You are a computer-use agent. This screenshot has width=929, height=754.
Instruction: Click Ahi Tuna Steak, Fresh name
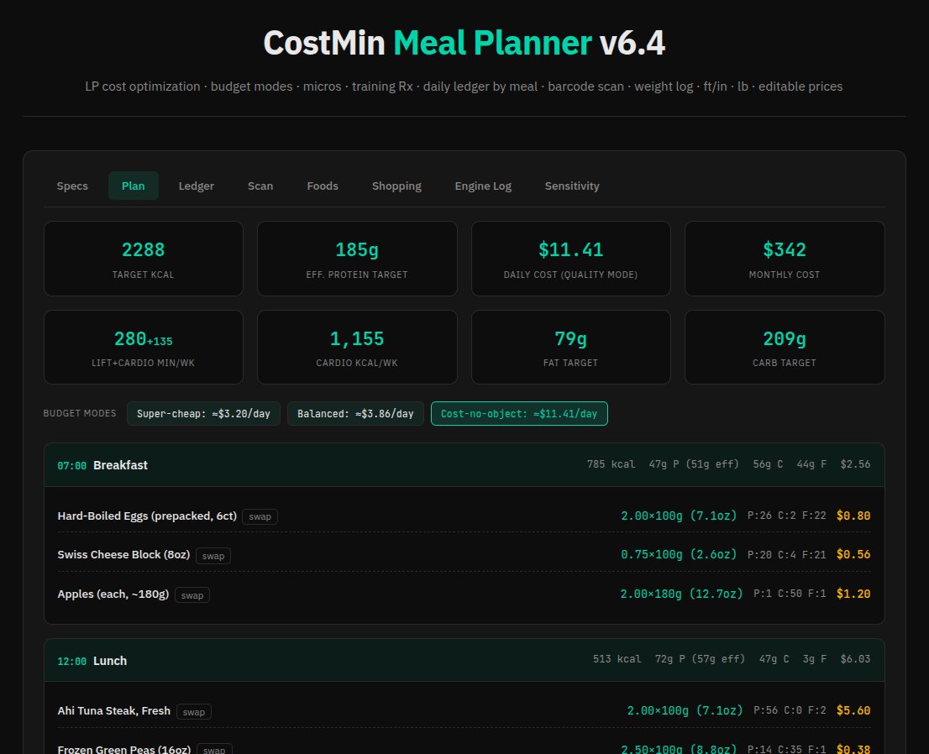(x=113, y=711)
